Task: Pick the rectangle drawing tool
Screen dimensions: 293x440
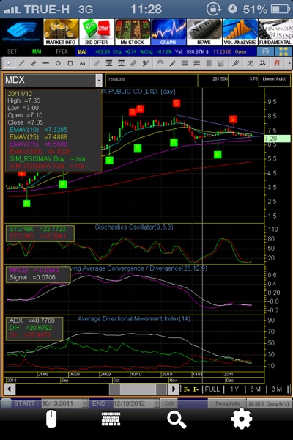Action: tap(70, 63)
